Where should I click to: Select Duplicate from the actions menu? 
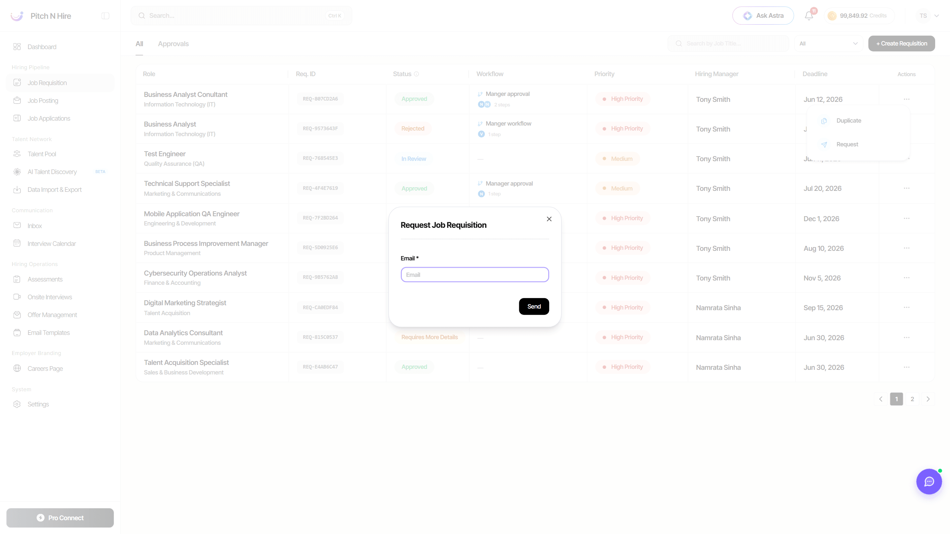(849, 121)
